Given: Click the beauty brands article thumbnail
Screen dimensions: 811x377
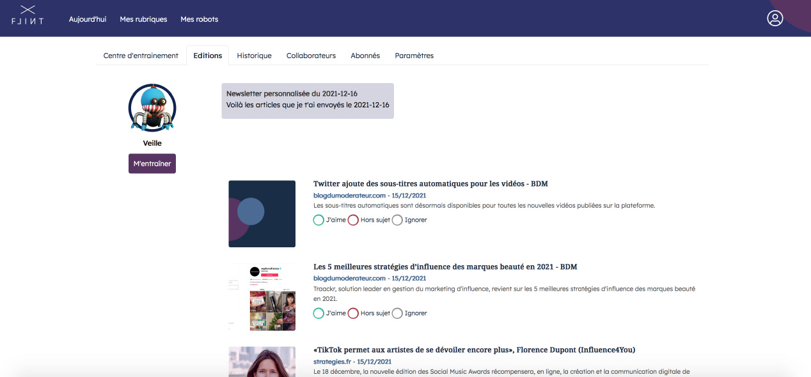Looking at the screenshot, I should pyautogui.click(x=262, y=297).
